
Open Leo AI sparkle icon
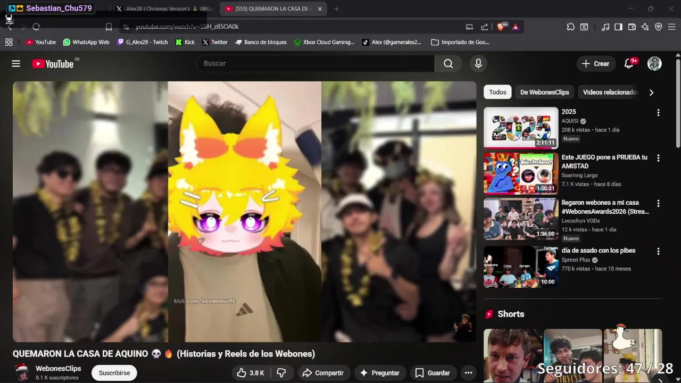pyautogui.click(x=645, y=27)
